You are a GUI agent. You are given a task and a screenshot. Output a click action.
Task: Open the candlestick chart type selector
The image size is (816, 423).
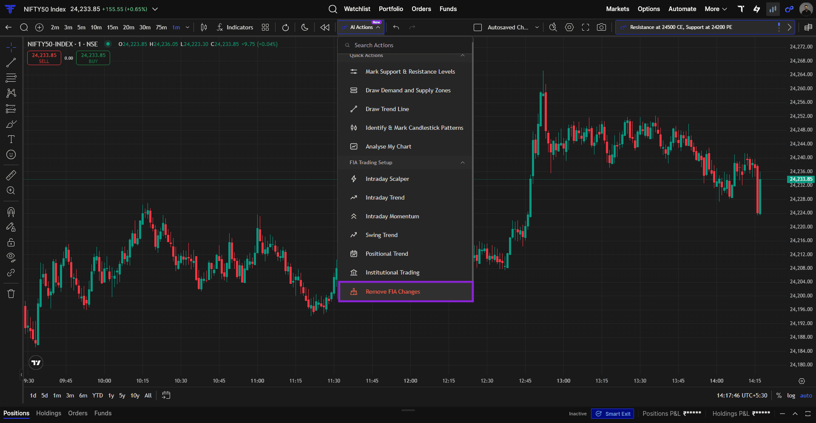coord(204,27)
